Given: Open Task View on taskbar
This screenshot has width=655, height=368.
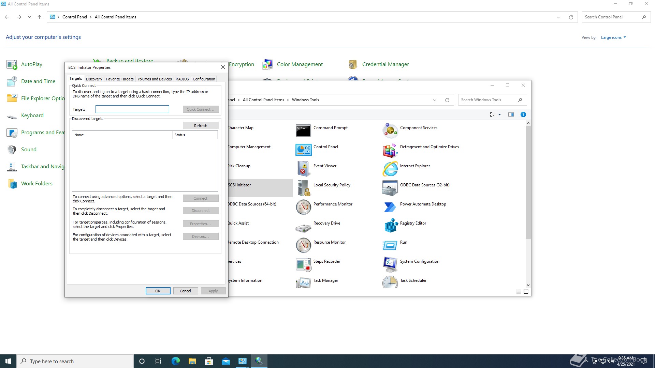Looking at the screenshot, I should pos(158,361).
